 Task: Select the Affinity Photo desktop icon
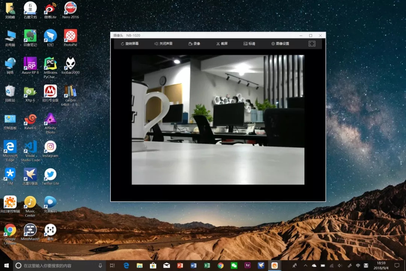pos(50,119)
